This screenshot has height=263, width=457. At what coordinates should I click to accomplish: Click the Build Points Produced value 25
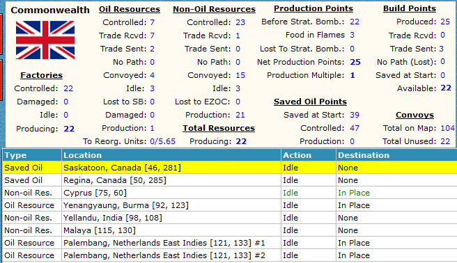pyautogui.click(x=445, y=22)
